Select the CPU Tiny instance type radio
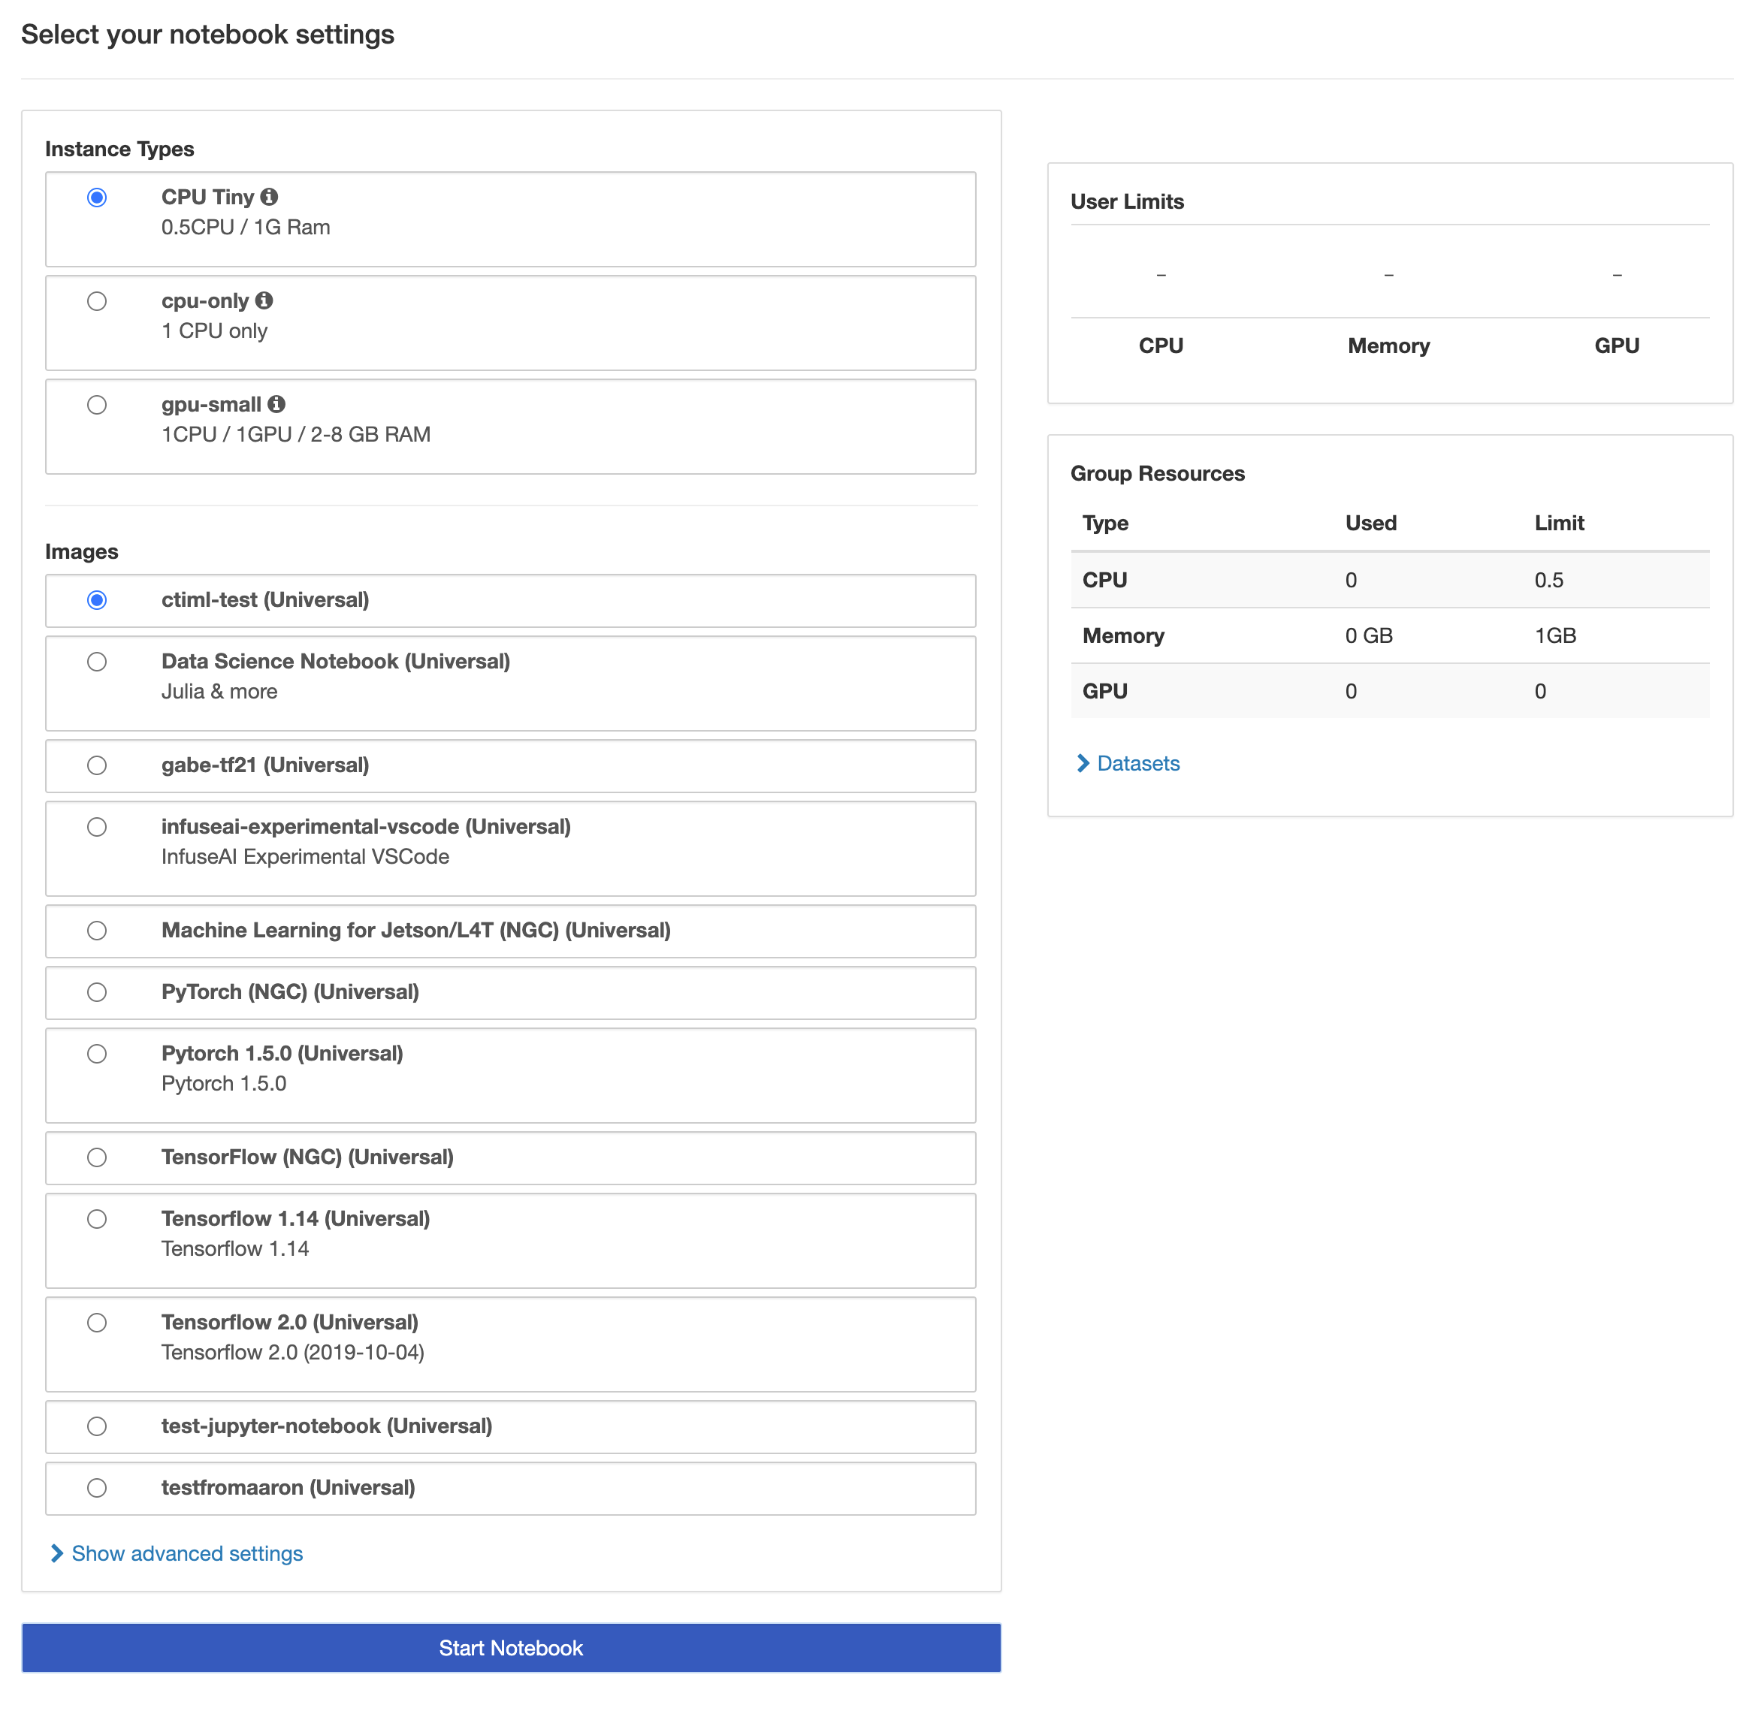Viewport: 1761px width, 1714px height. tap(97, 197)
